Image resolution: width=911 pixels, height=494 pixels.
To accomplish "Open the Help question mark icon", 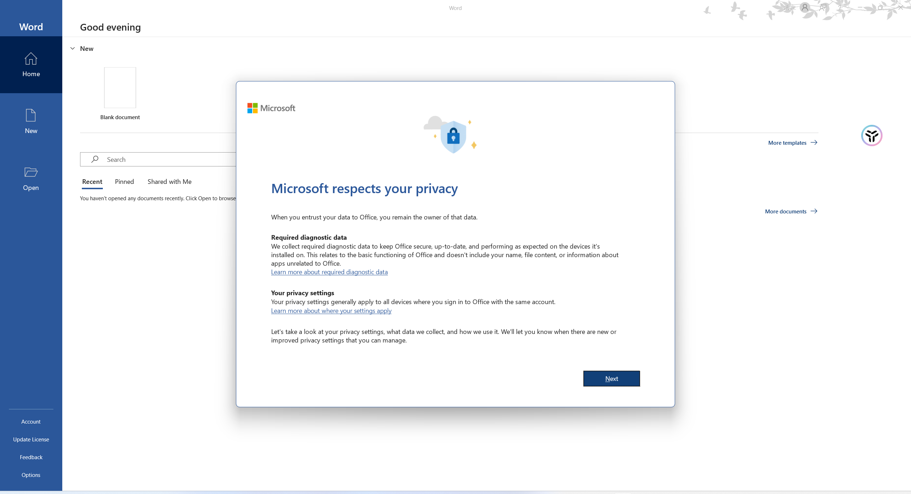I will (840, 7).
